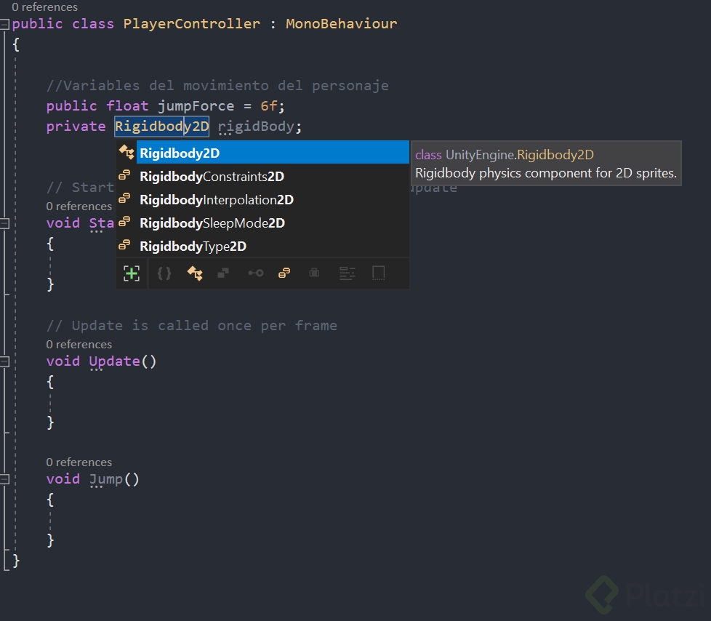Choose RigidbodyConstraints2D suggestion
The height and width of the screenshot is (621, 711).
263,176
